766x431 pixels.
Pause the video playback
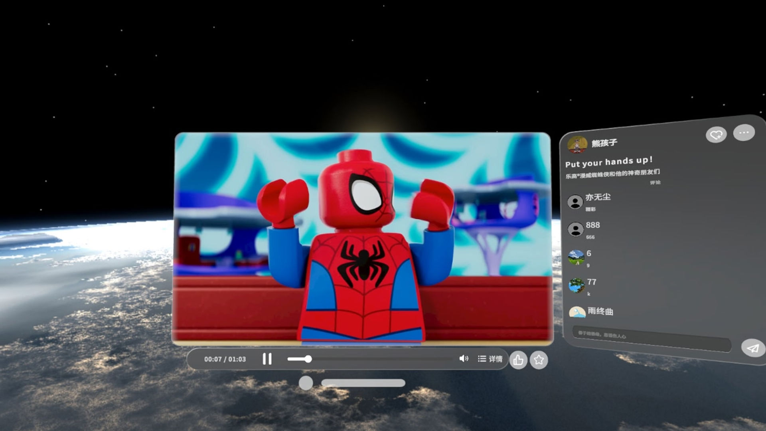tap(267, 359)
